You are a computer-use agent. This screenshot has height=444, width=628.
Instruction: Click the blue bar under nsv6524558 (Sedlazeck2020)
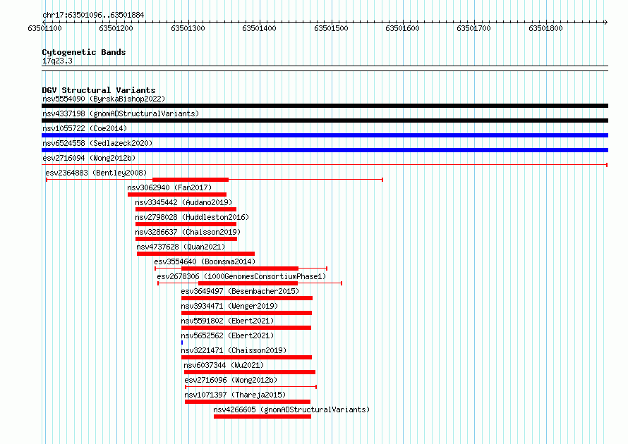[325, 150]
